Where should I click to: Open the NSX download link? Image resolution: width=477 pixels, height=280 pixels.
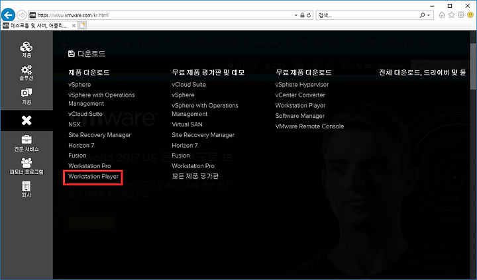point(74,124)
